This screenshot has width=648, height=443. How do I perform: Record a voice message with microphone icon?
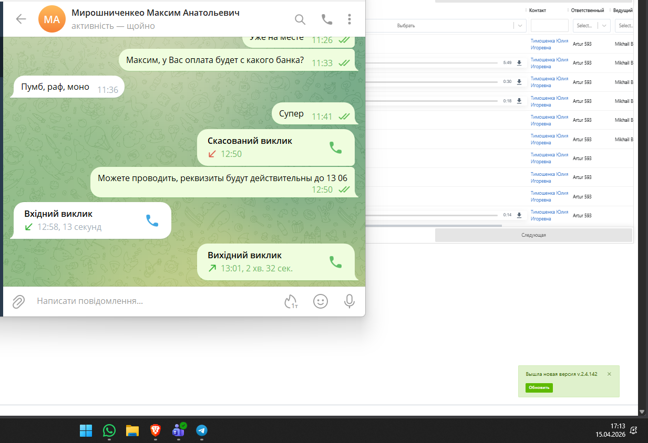pyautogui.click(x=349, y=301)
